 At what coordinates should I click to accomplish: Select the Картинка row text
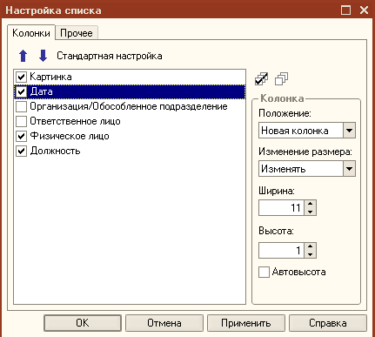point(50,77)
